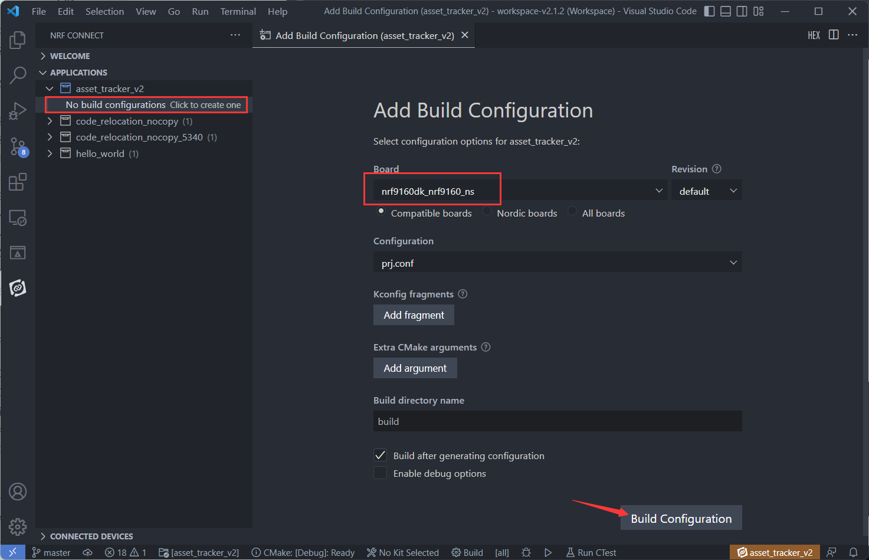Open NRF CONNECT panel ellipsis menu
Viewport: 869px width, 560px height.
pyautogui.click(x=235, y=35)
